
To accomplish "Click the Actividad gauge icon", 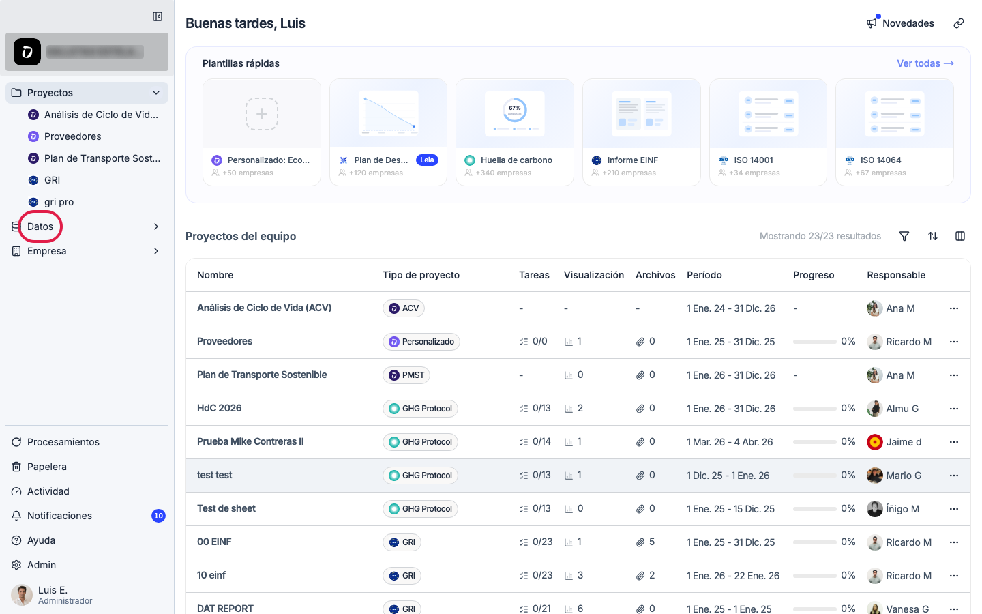I will tap(16, 491).
